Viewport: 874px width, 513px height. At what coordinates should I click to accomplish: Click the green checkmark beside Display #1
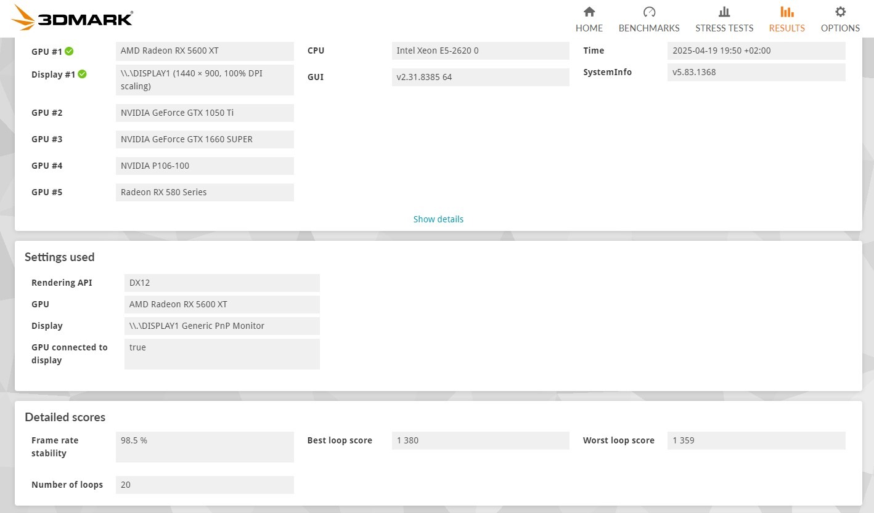click(x=82, y=74)
